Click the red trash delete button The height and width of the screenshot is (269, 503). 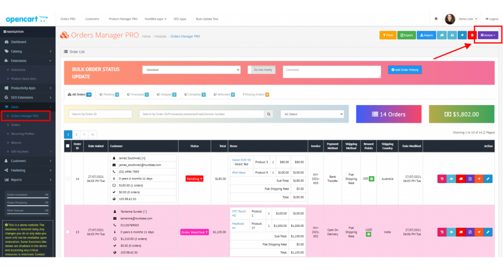pos(472,35)
